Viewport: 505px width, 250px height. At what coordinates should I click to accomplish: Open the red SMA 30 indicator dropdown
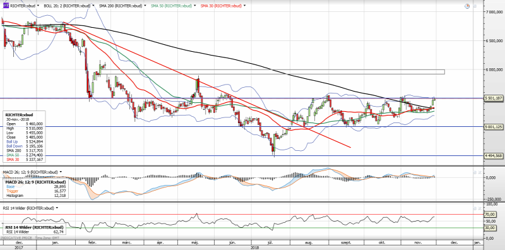coord(245,6)
